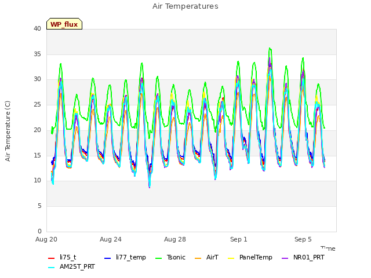Click the orange AirT legend swatch
371x278 pixels.
[x=198, y=258]
